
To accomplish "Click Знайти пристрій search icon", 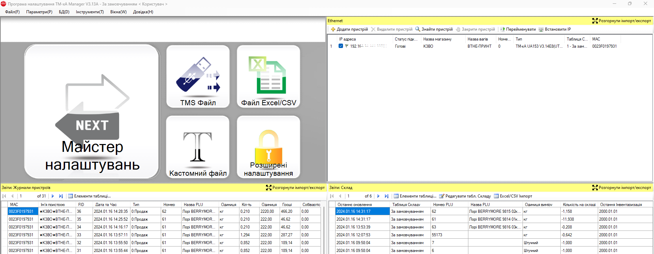I will [x=418, y=29].
